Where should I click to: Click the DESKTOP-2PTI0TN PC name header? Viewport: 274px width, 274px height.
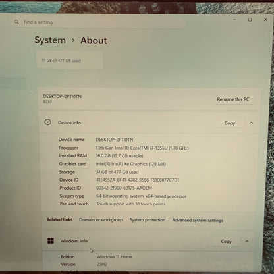[x=62, y=96]
